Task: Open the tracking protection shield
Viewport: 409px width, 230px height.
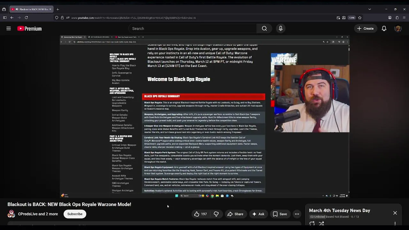Action: tap(57, 18)
